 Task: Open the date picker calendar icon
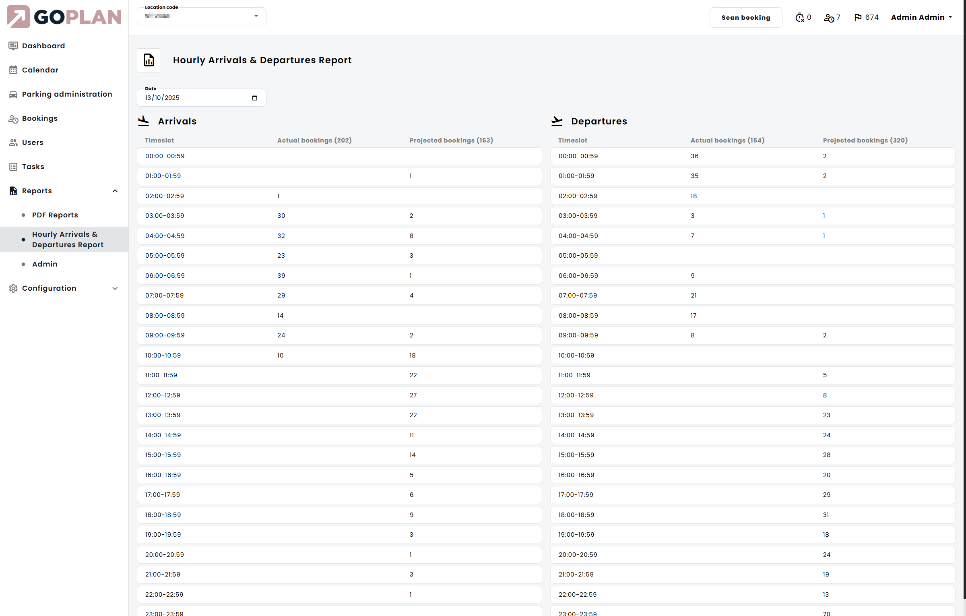(254, 98)
